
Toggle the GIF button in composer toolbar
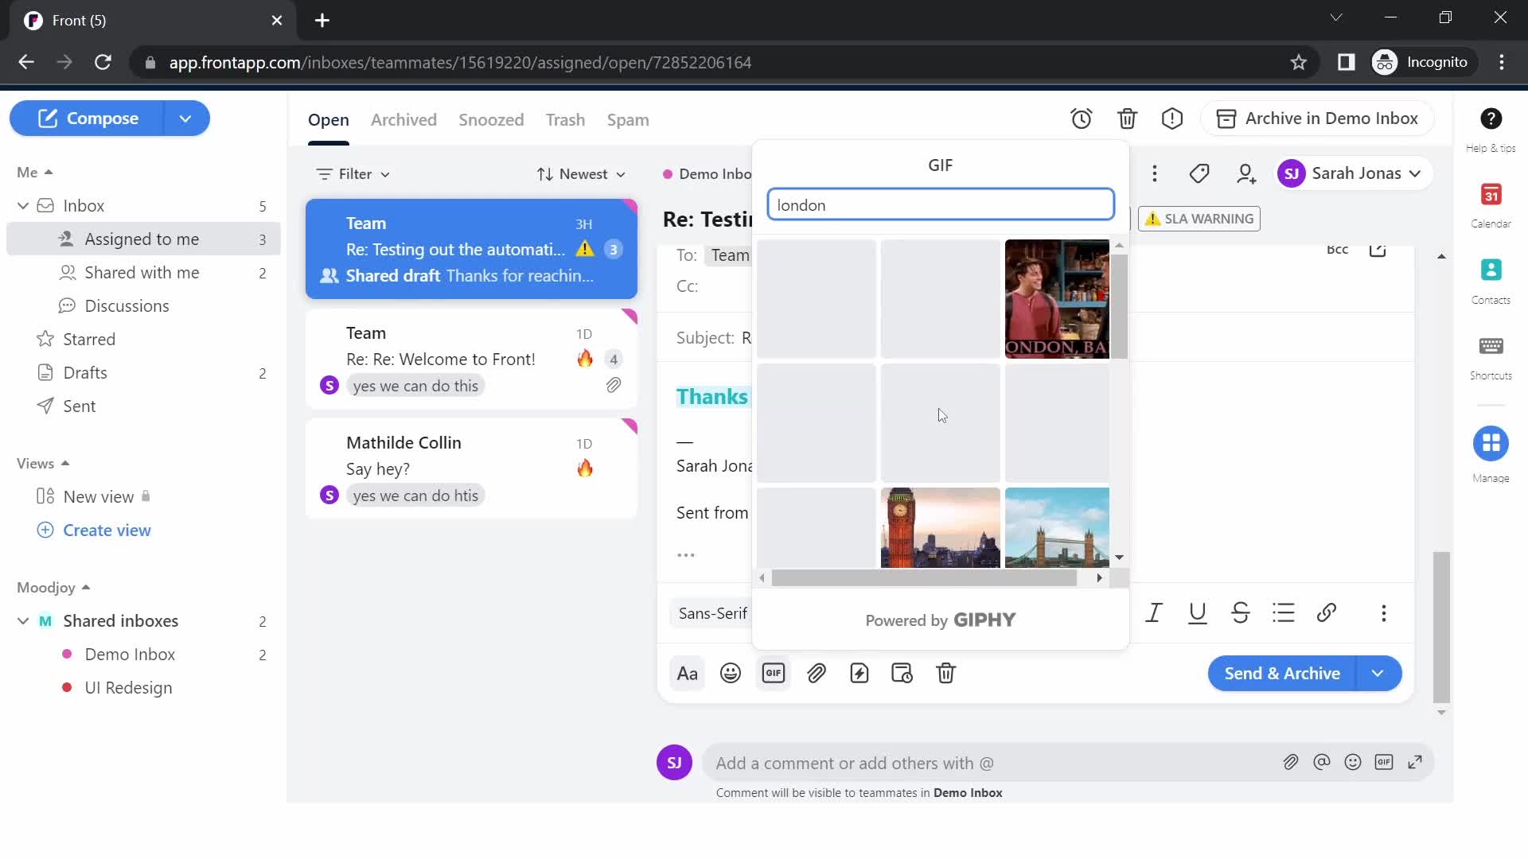point(774,674)
